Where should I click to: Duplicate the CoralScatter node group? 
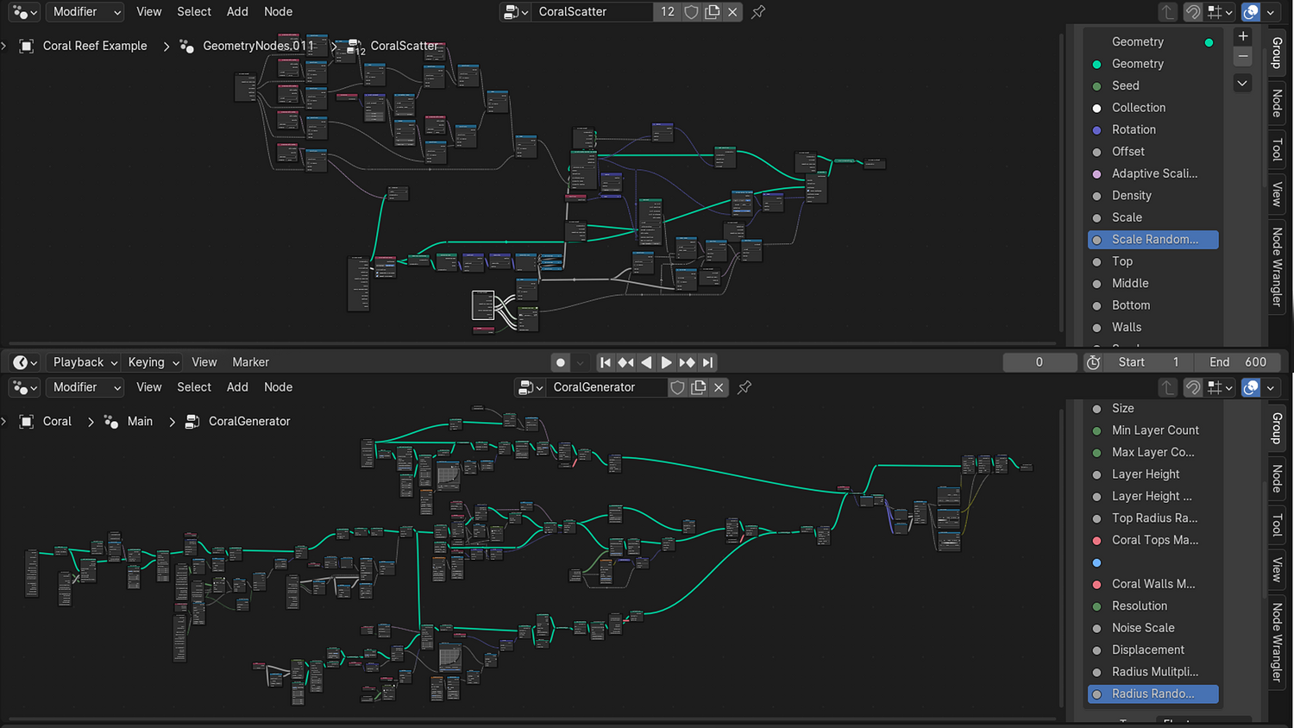[x=713, y=12]
